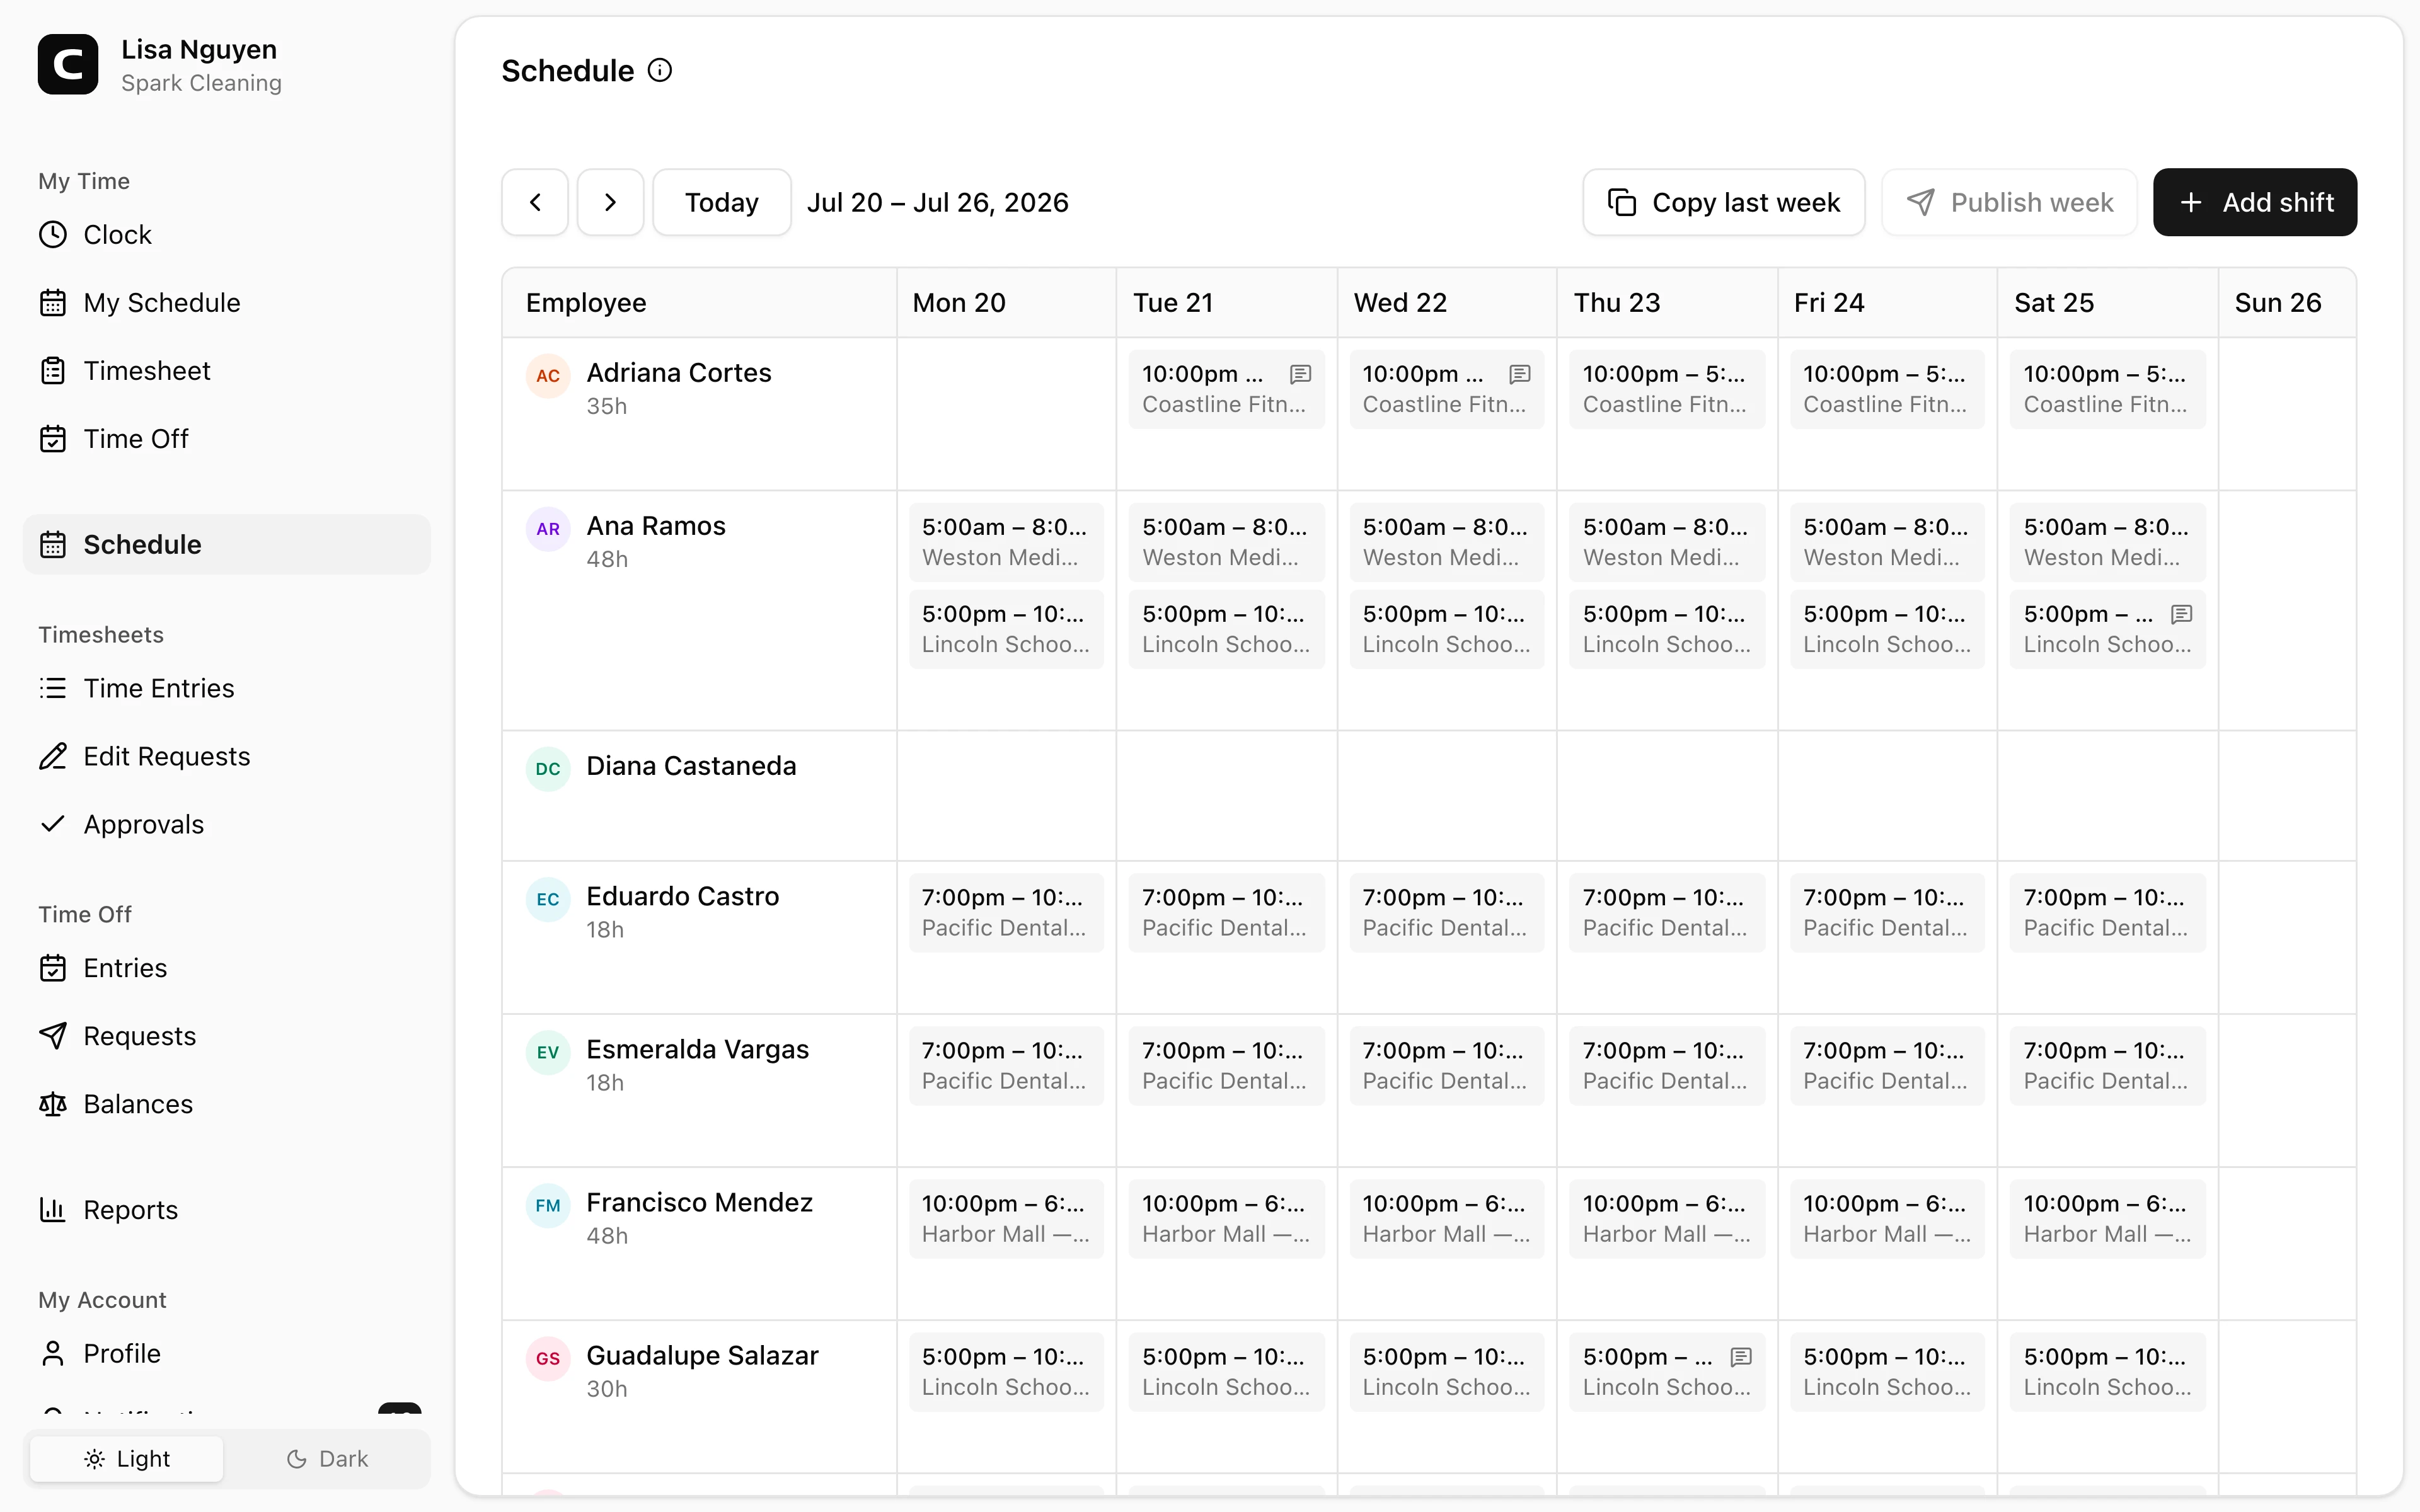Open Balances in sidebar
2420x1512 pixels.
[x=227, y=1105]
